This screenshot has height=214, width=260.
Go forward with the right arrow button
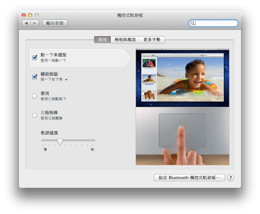(x=35, y=23)
